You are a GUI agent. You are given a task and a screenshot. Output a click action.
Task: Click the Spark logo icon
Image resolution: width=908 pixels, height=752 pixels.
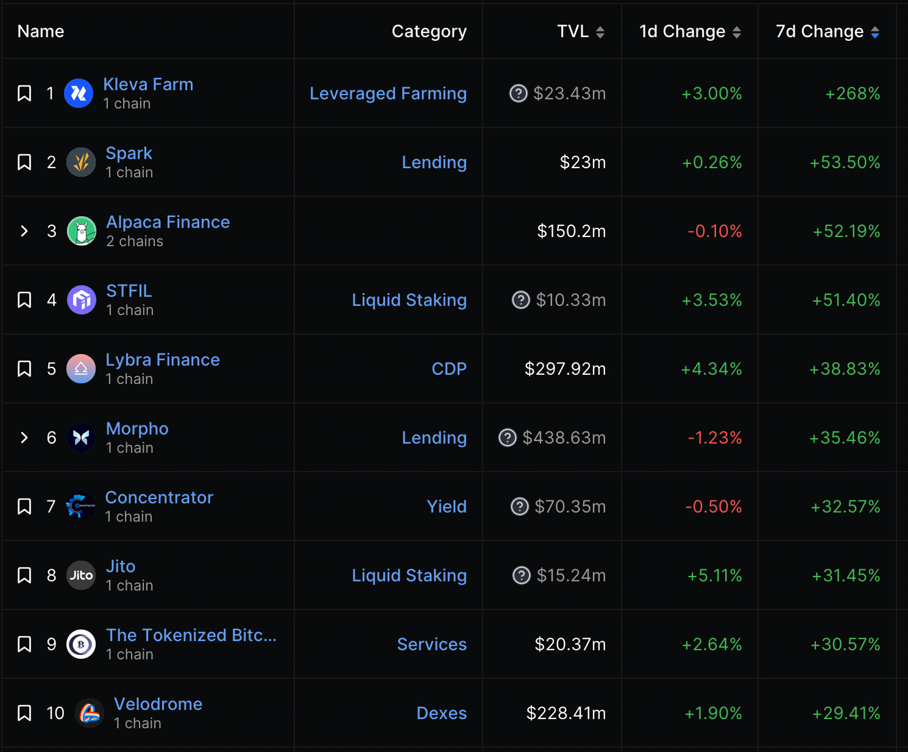click(x=81, y=162)
